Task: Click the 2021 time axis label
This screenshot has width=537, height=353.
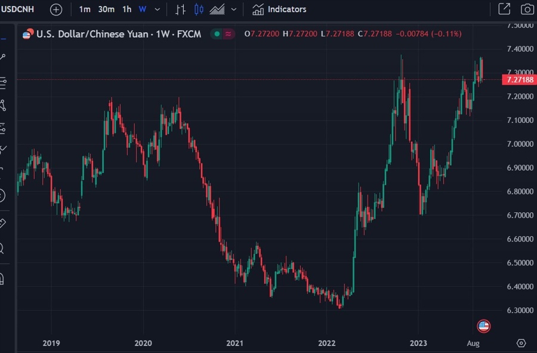Action: [234, 343]
